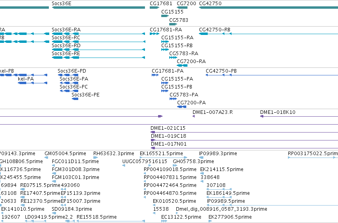338x223 pixels.
Task: Click transcript CG7200-RA
Action: [x=191, y=62]
